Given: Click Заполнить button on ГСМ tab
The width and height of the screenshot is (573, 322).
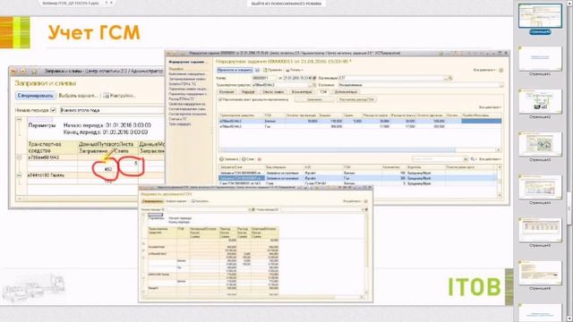Looking at the screenshot, I should 314,99.
